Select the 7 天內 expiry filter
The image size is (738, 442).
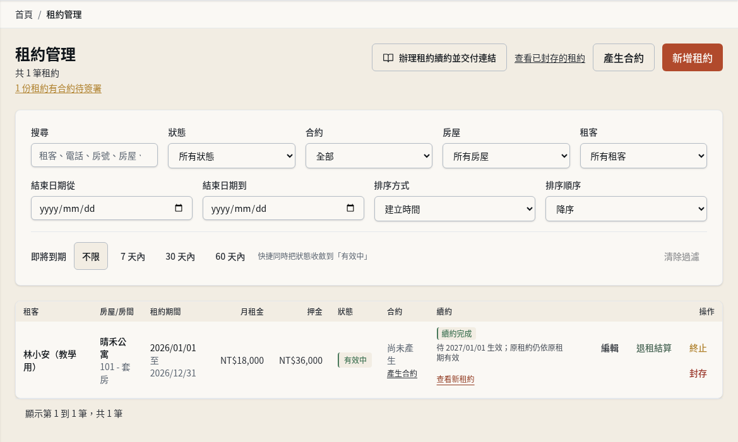(133, 256)
